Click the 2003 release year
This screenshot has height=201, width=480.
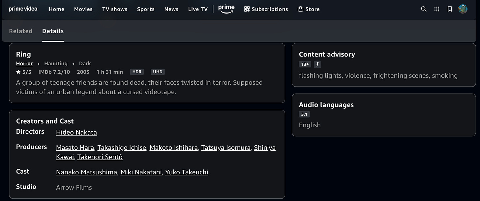tap(83, 72)
